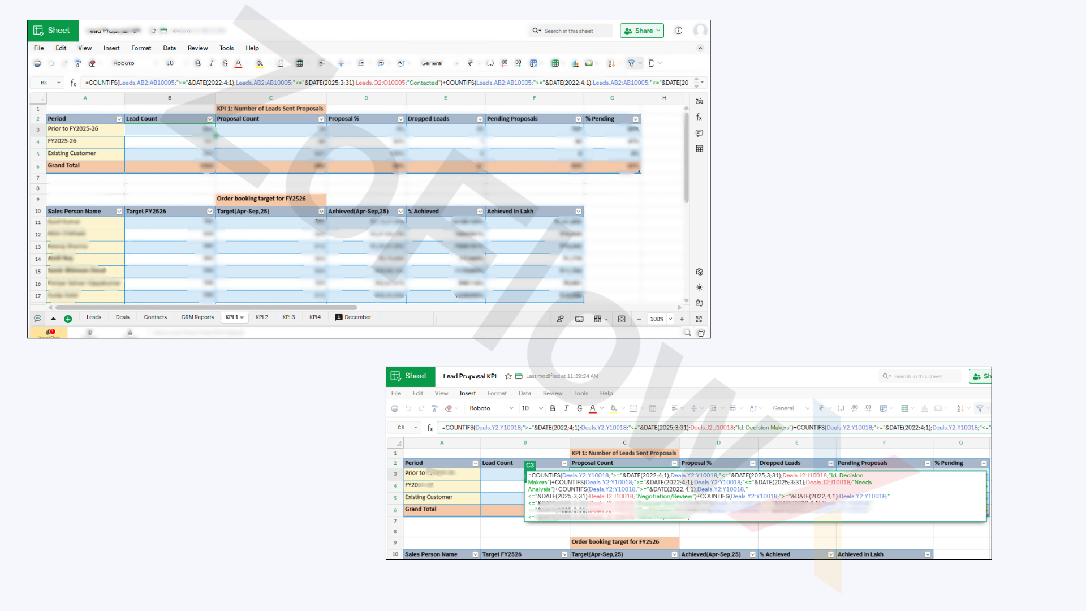
Task: Click the green add sheet plus button
Action: pyautogui.click(x=68, y=319)
